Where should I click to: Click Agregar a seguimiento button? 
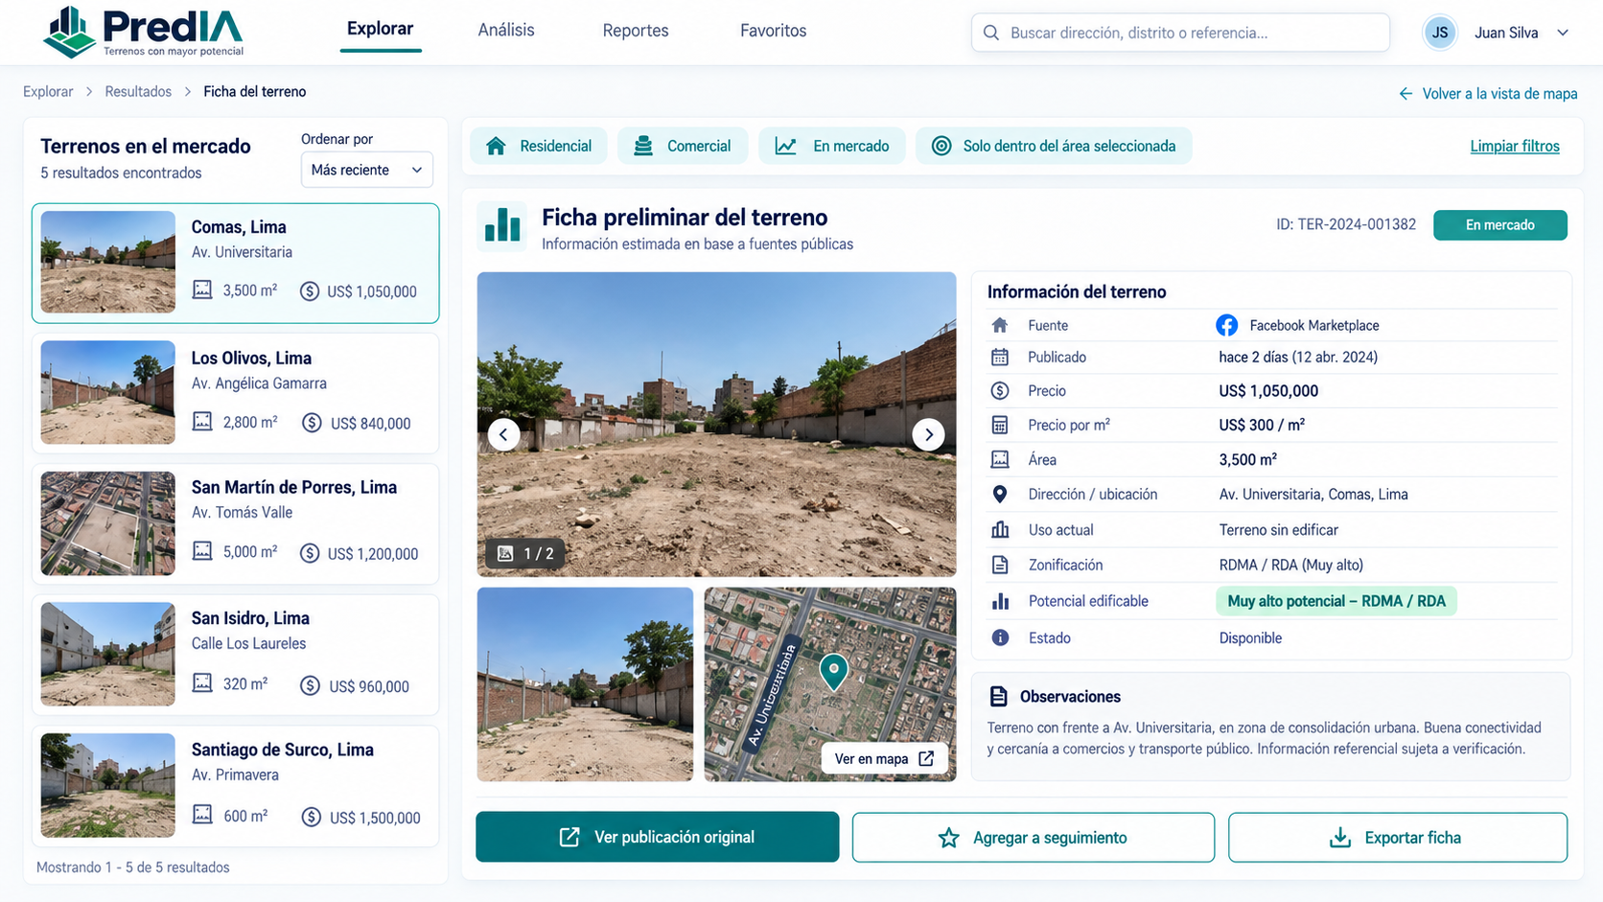pos(1034,838)
